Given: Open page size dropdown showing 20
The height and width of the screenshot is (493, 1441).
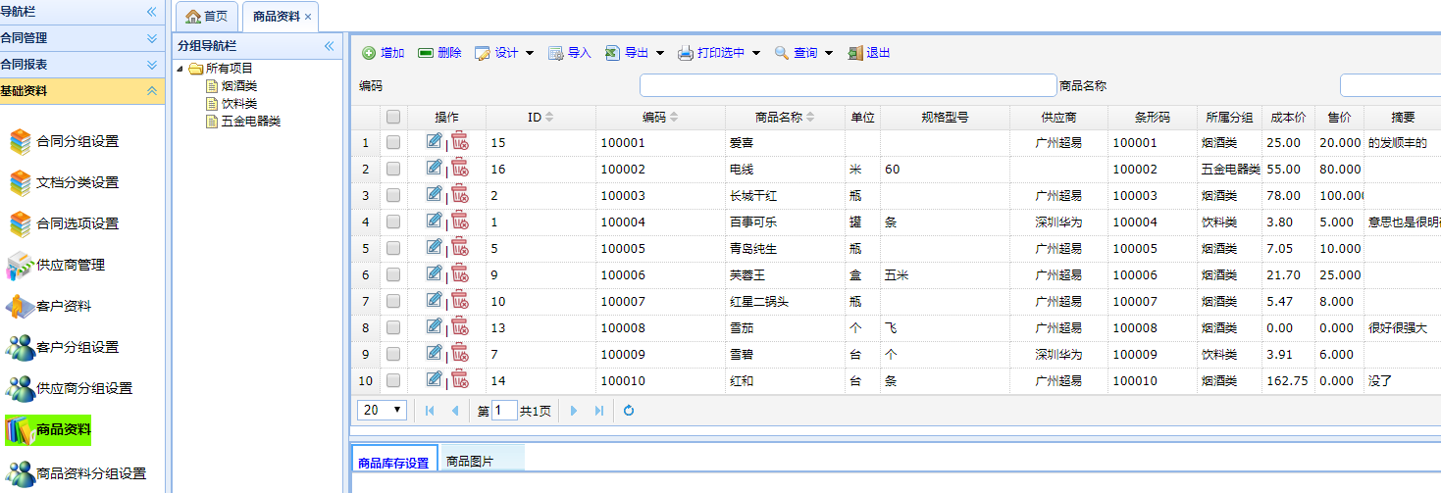Looking at the screenshot, I should tap(382, 410).
